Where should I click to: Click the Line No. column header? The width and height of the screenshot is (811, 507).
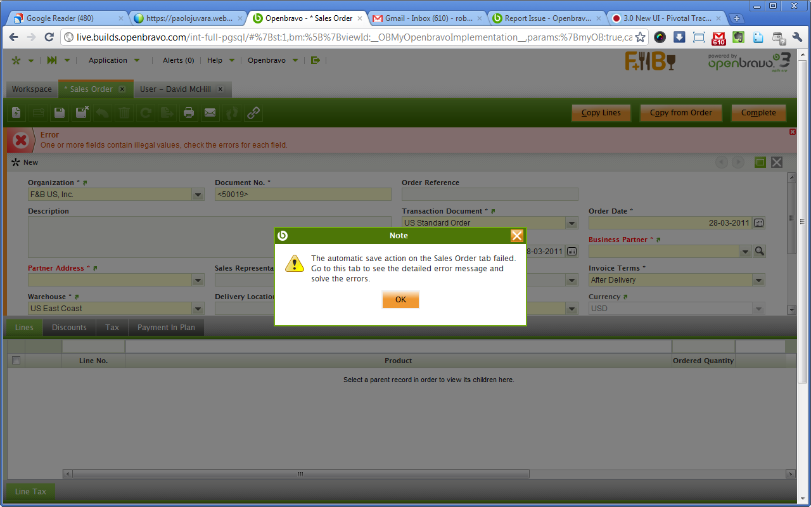click(93, 361)
